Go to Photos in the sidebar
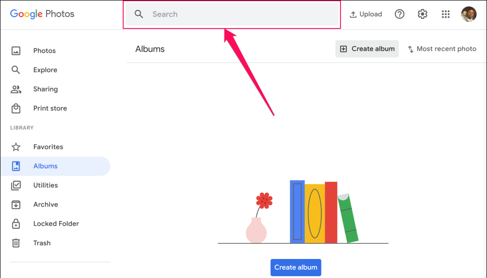The height and width of the screenshot is (278, 487). click(x=44, y=51)
